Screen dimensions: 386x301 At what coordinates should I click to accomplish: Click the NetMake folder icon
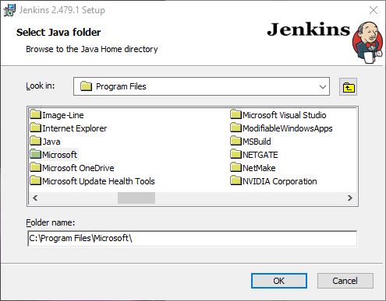click(x=236, y=167)
